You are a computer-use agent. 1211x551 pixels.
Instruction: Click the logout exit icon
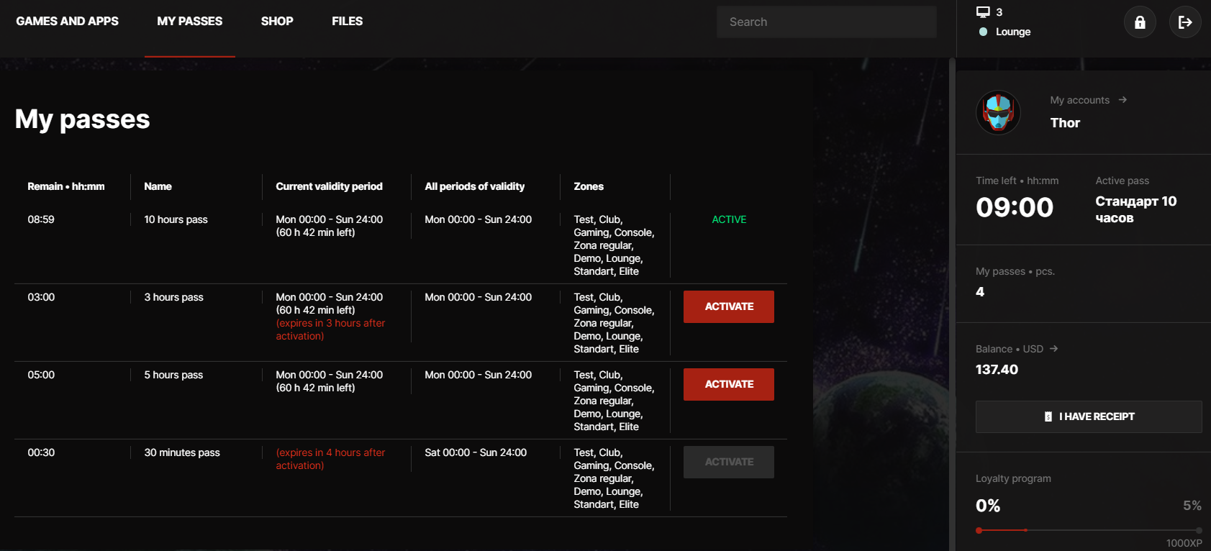[1184, 22]
